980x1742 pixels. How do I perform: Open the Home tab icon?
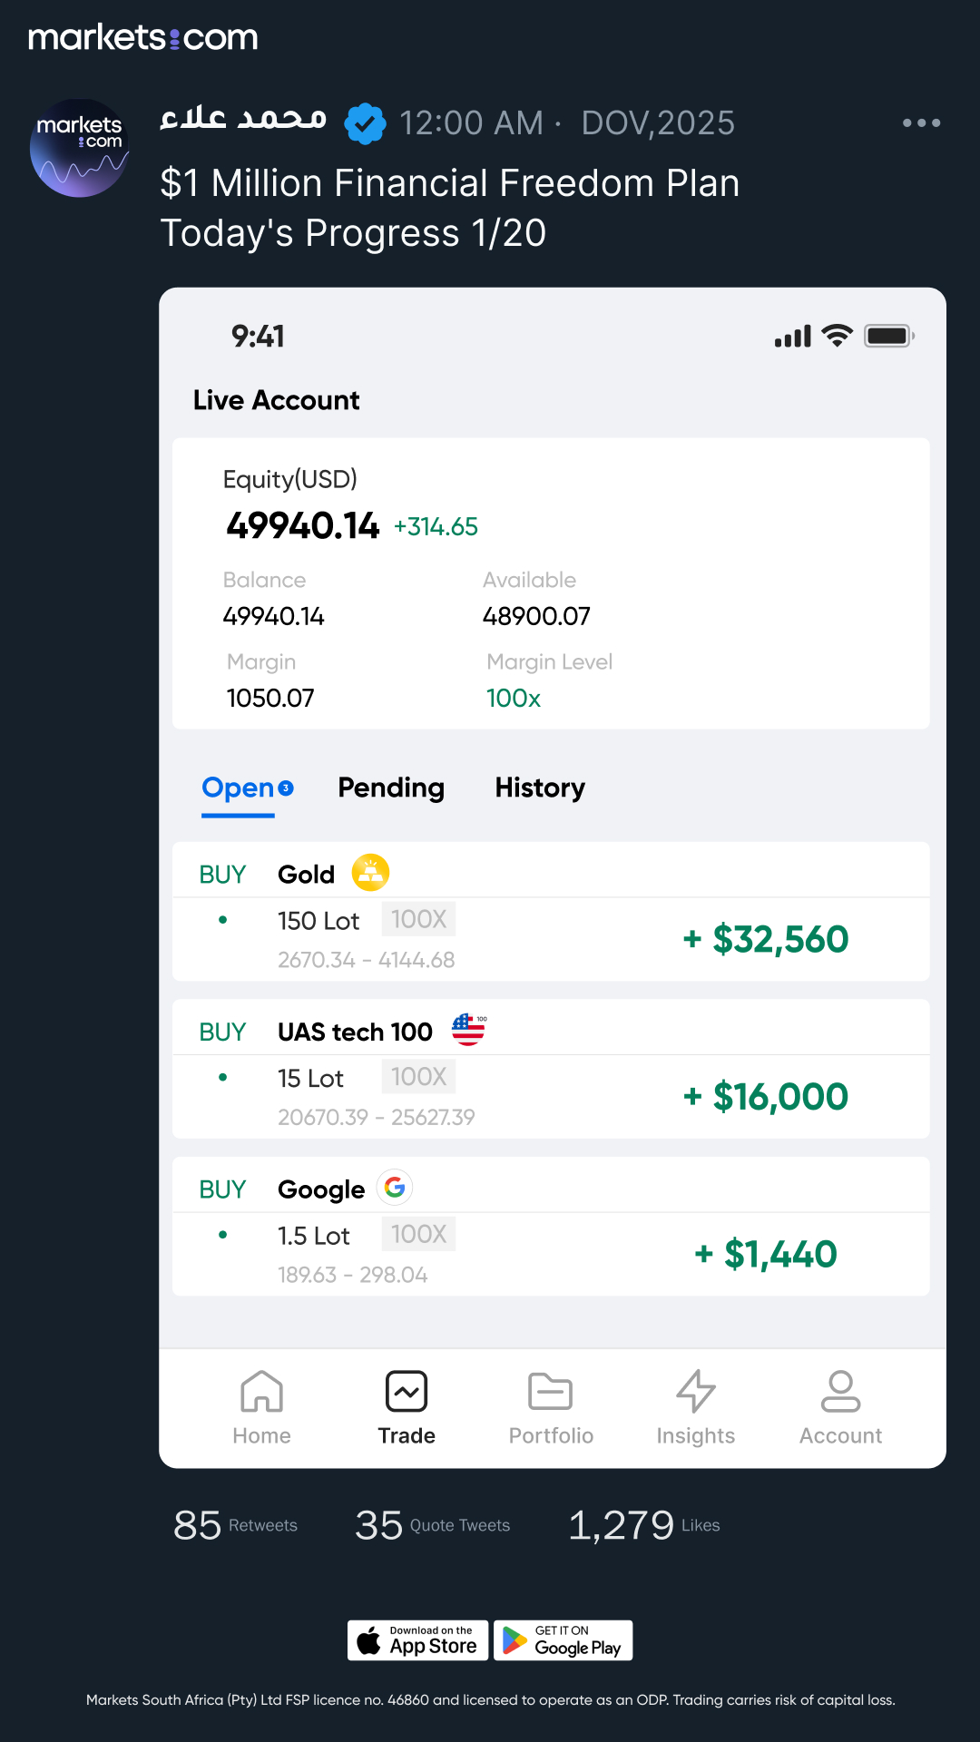point(261,1391)
